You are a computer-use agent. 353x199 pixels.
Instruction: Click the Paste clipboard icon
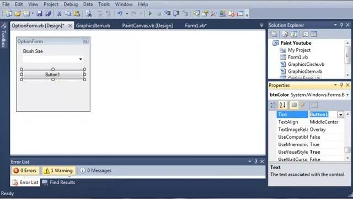tap(77, 13)
